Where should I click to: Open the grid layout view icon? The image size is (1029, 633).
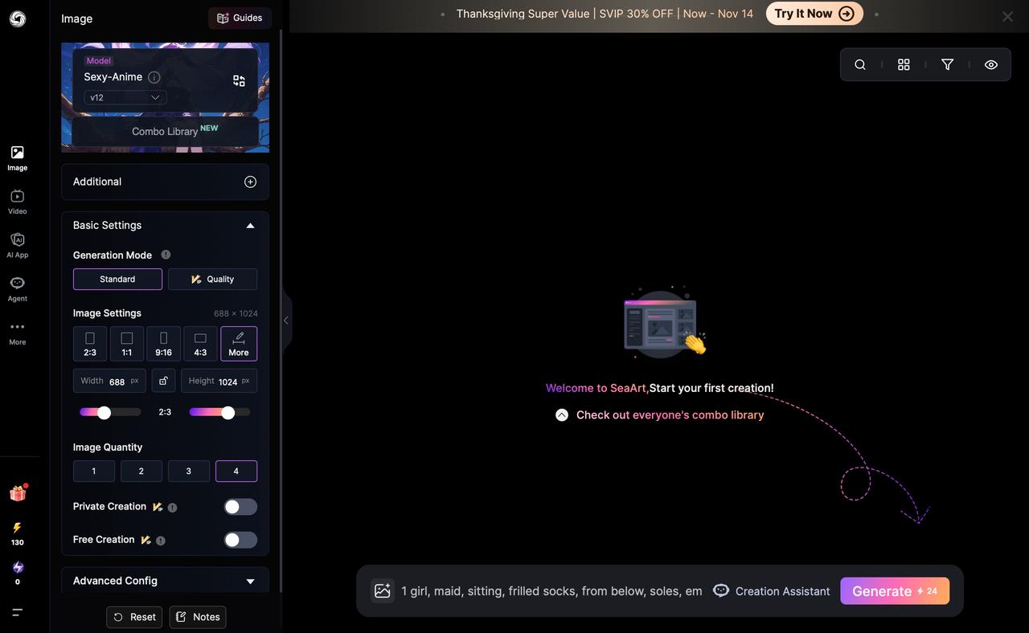[904, 64]
